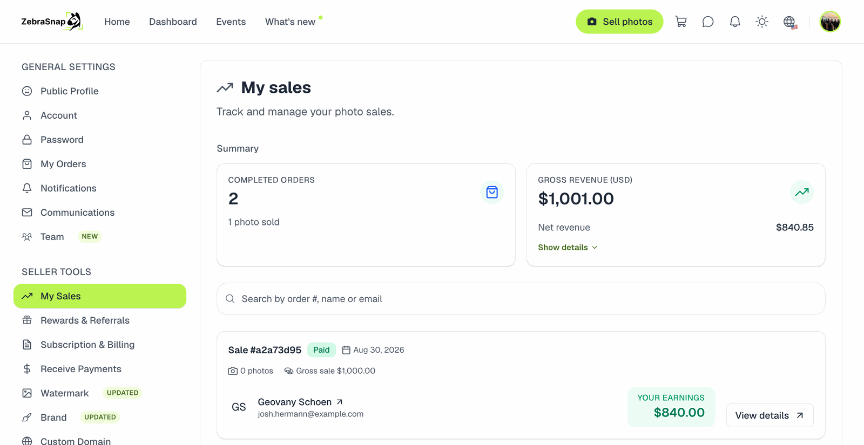864x445 pixels.
Task: Click the bag My Orders icon
Action: [27, 164]
